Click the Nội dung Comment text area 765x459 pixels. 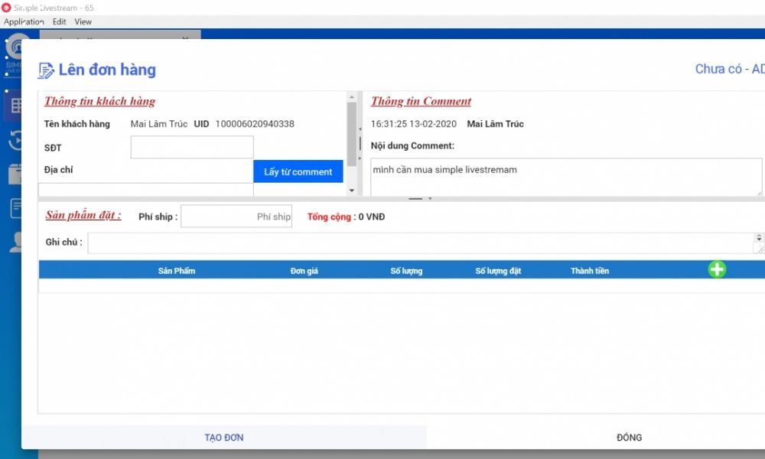click(x=566, y=177)
